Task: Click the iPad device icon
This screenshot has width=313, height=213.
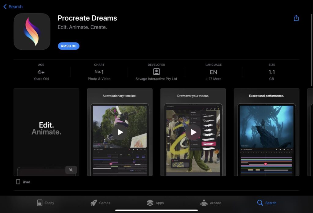Action: 18,182
